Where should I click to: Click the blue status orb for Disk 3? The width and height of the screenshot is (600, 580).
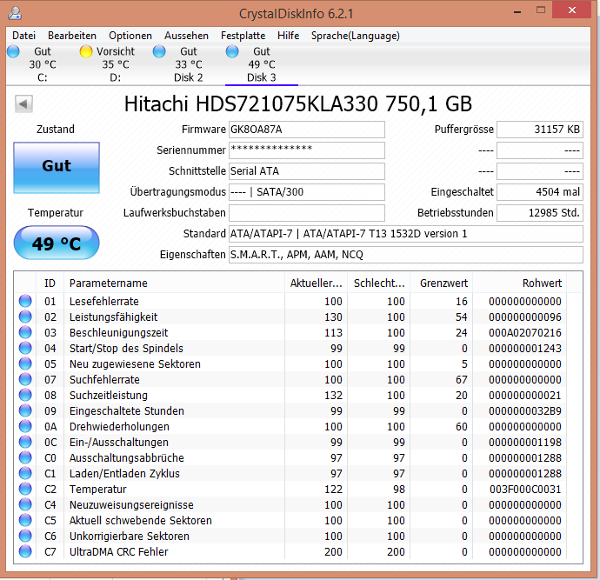232,51
